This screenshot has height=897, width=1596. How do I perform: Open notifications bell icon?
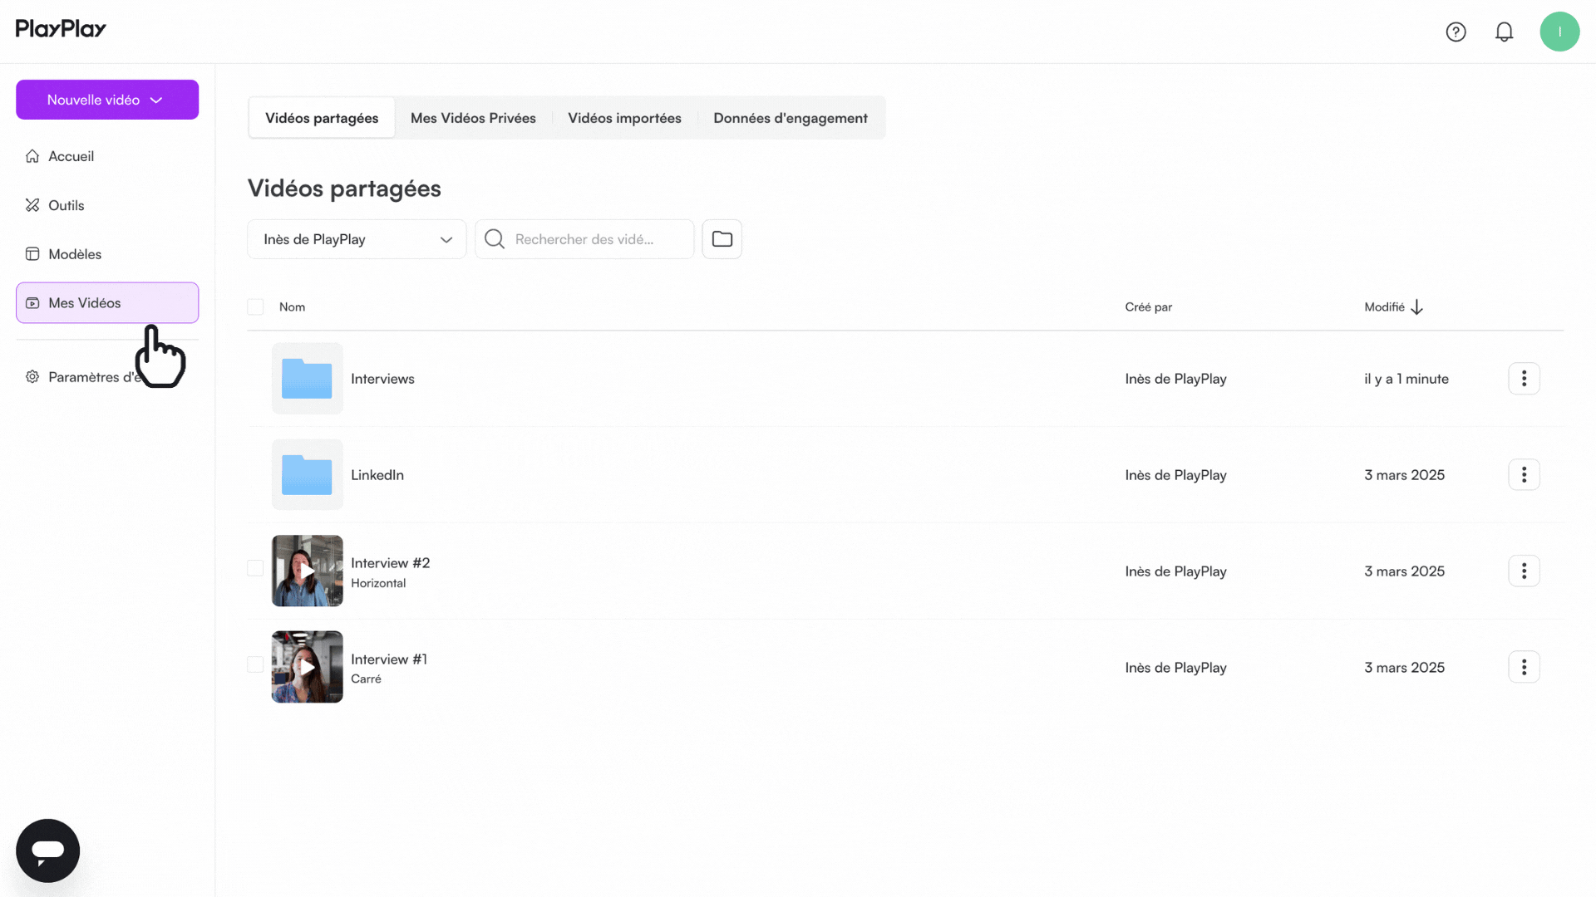click(1504, 32)
